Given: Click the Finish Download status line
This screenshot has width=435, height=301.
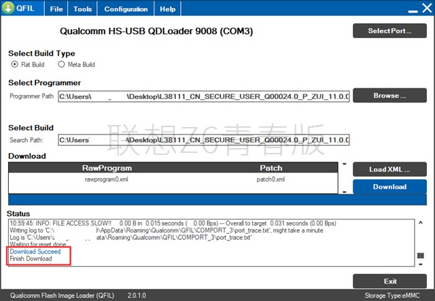Looking at the screenshot, I should (31, 259).
